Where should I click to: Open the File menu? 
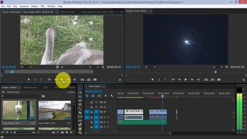(3, 6)
